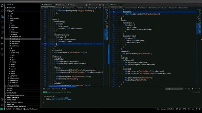Open the Accounts menu icon
This screenshot has height=113, width=202.
tap(2, 100)
